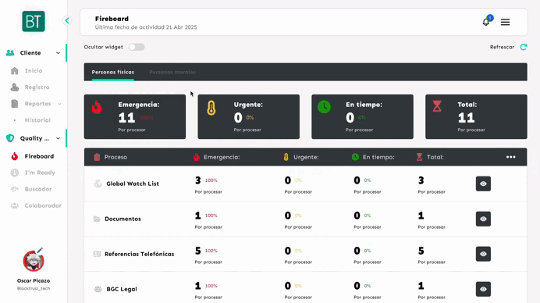Open I'm Ready in sidebar
This screenshot has height=303, width=540.
[40, 173]
